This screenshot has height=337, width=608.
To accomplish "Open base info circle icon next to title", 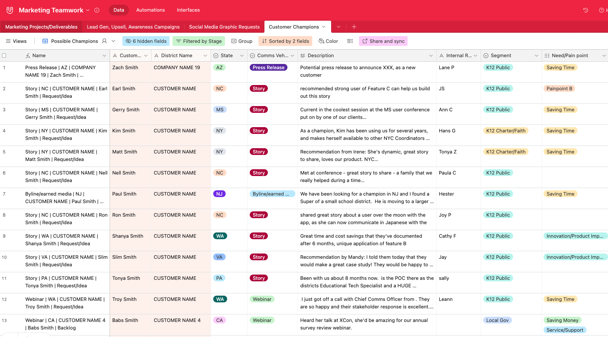I will pos(97,10).
